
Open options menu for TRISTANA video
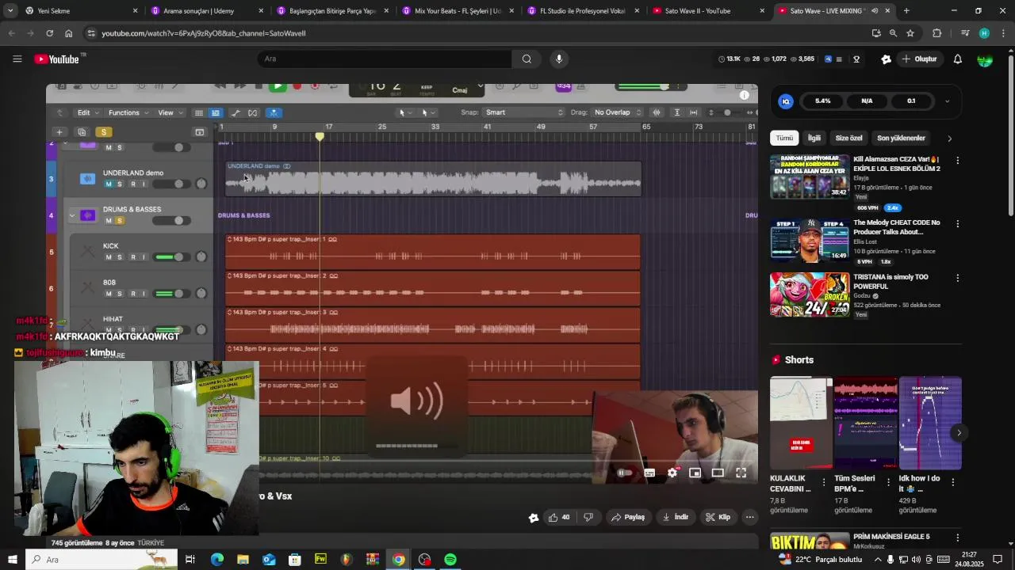point(957,278)
